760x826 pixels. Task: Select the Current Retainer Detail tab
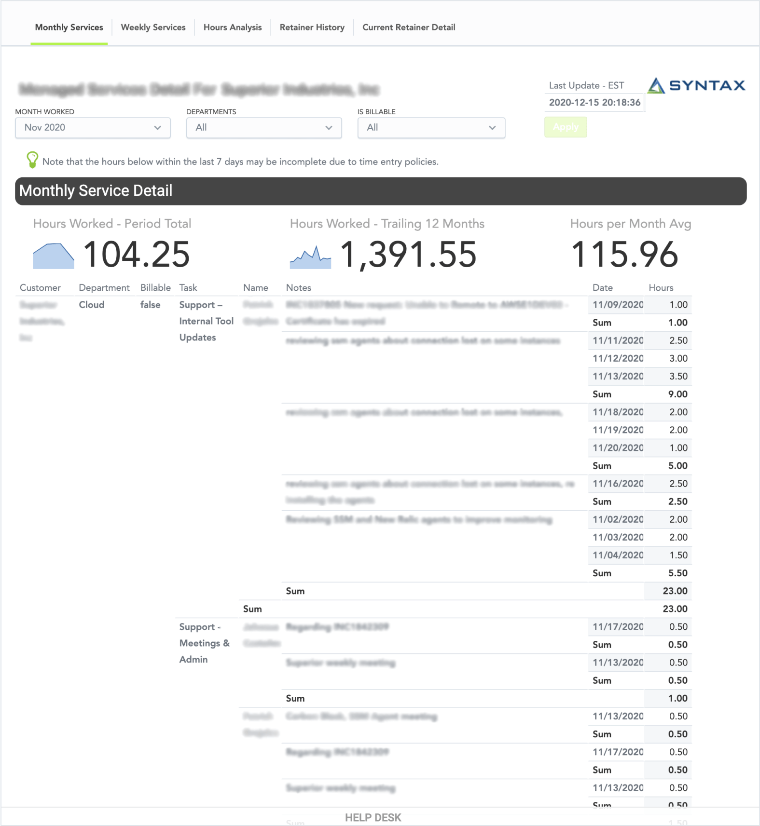[409, 27]
